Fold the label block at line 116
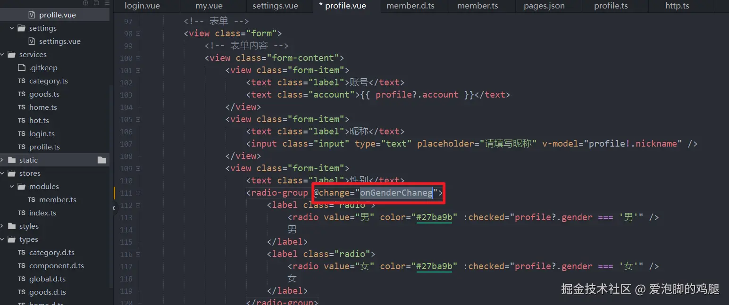Viewport: 729px width, 305px height. click(138, 255)
